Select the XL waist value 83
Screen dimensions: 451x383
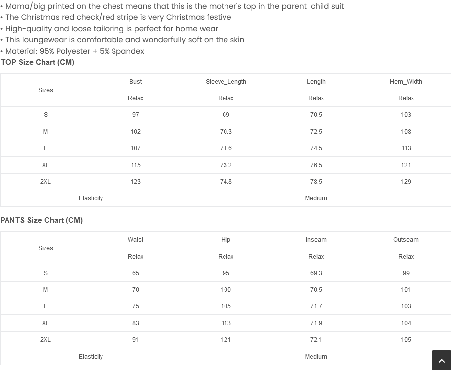[x=135, y=323]
